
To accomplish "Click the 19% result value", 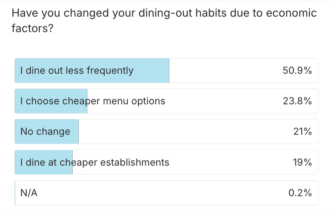I will (302, 163).
